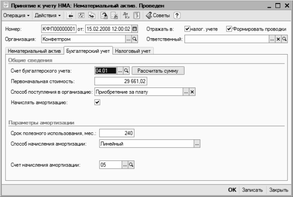
Task: Click the Первоначальная стоимость input field
Action: coord(121,82)
